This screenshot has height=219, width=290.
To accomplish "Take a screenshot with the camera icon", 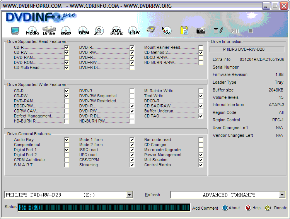I will click(201, 31).
